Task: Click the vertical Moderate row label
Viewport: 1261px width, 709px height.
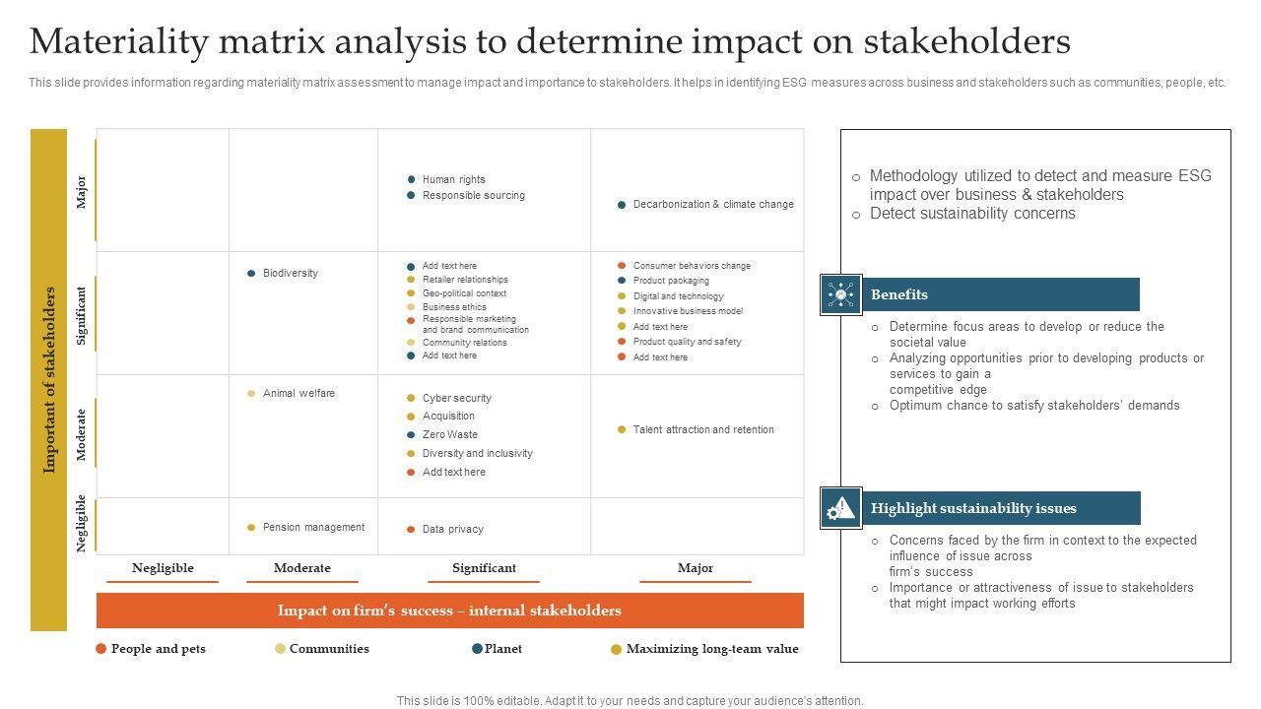Action: click(82, 435)
